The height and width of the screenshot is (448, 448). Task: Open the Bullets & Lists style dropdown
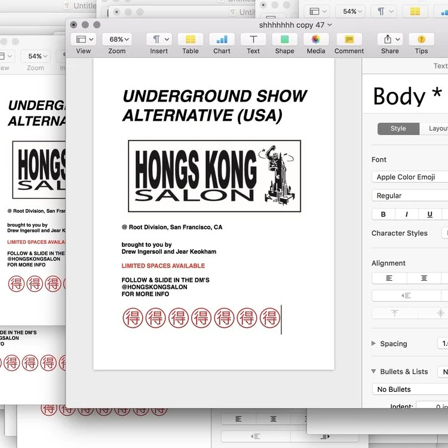pyautogui.click(x=443, y=372)
